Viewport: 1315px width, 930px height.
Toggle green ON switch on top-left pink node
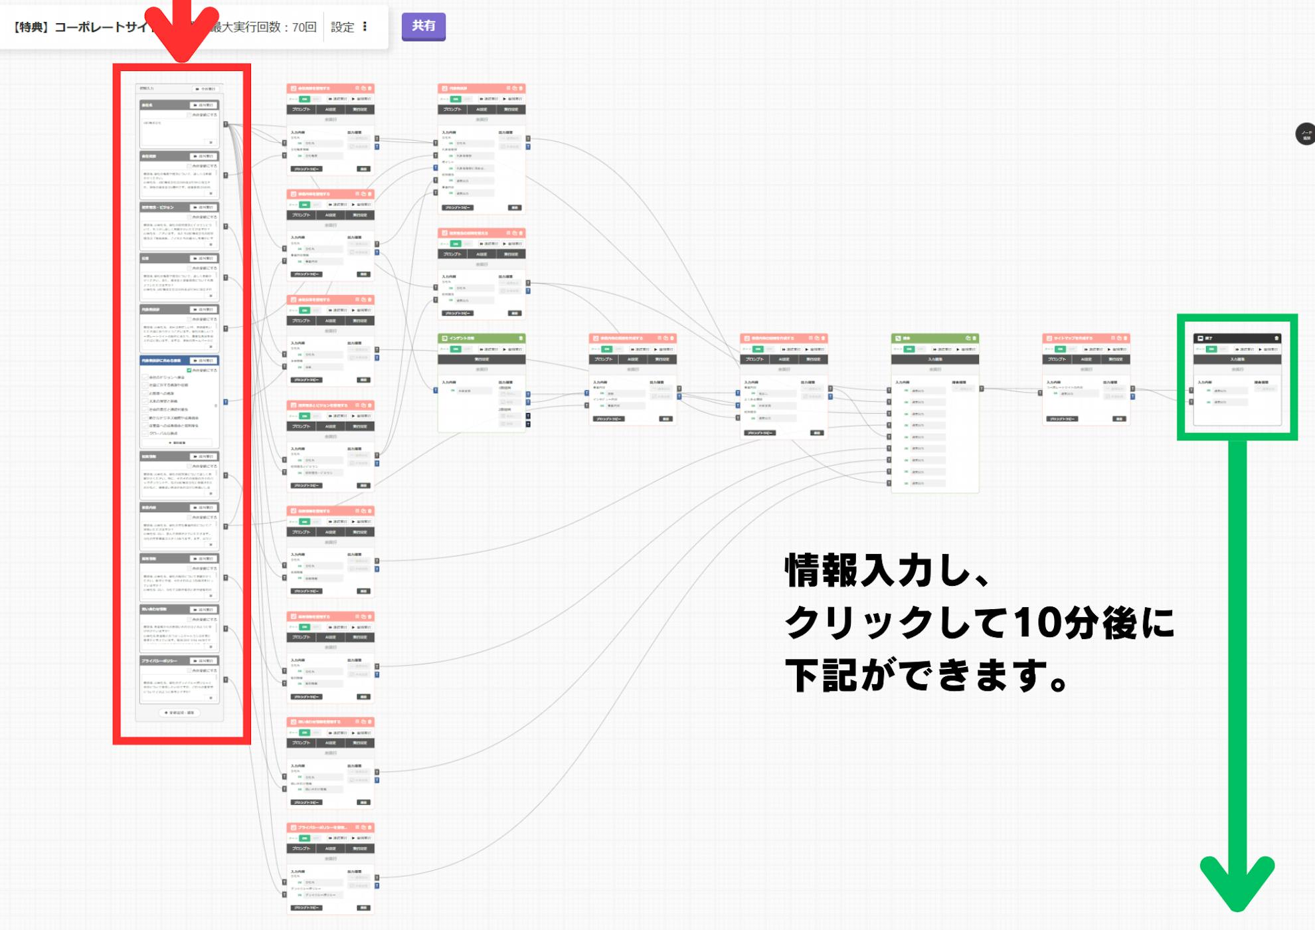pos(305,99)
